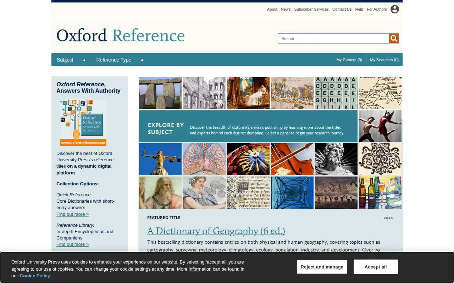Open the Contact Us link
Image resolution: width=454 pixels, height=283 pixels.
pyautogui.click(x=342, y=9)
